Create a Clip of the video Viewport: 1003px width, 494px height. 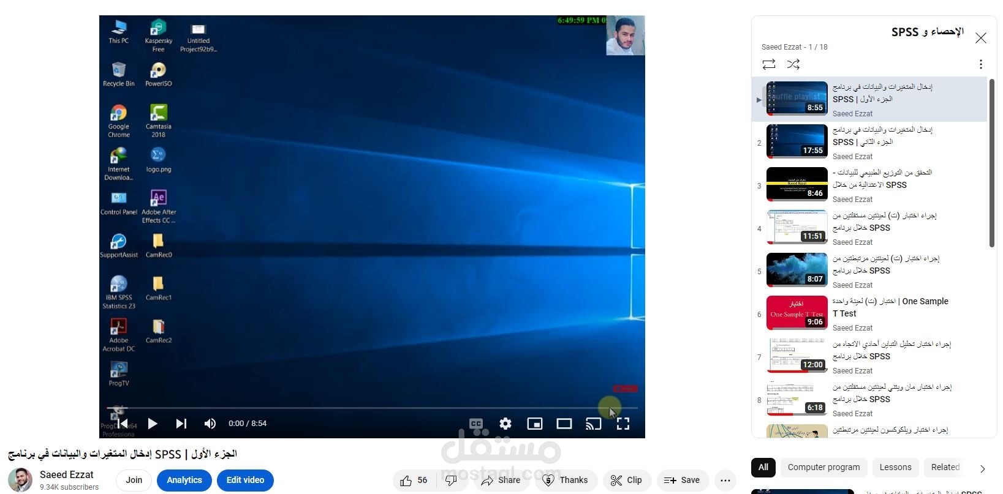pos(627,481)
